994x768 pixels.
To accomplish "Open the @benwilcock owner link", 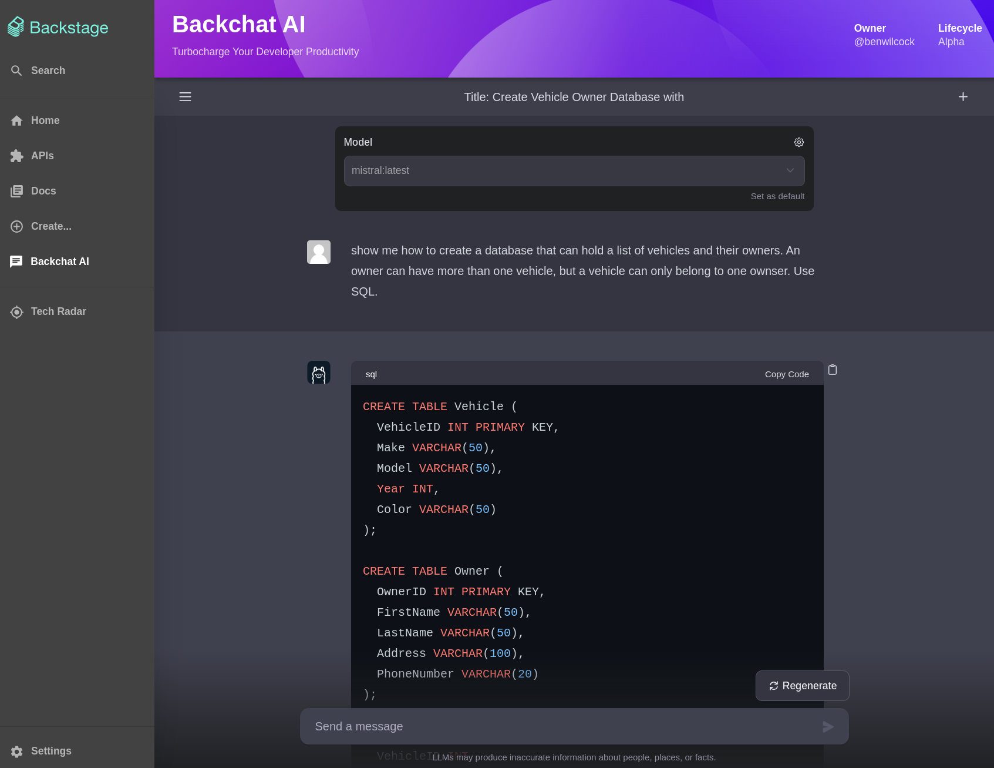I will [x=884, y=42].
